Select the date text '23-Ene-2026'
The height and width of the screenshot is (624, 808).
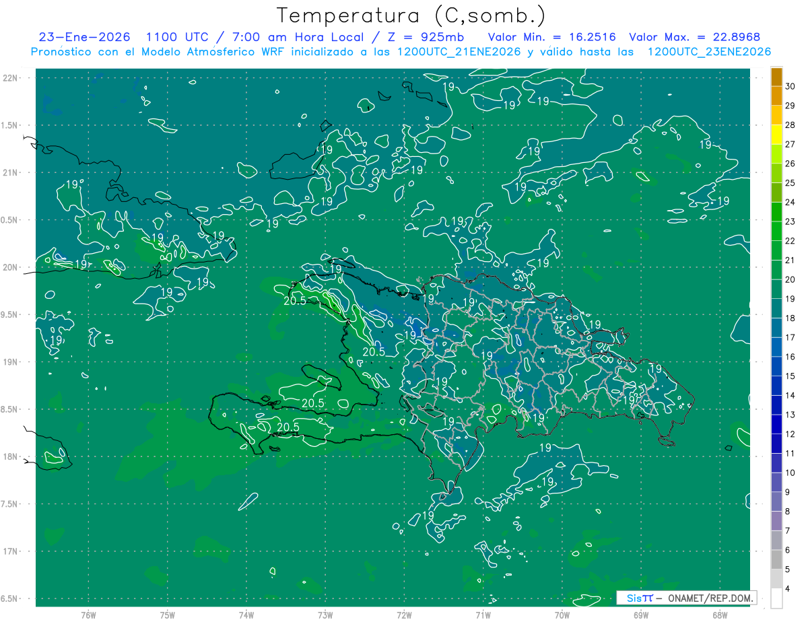(x=85, y=37)
